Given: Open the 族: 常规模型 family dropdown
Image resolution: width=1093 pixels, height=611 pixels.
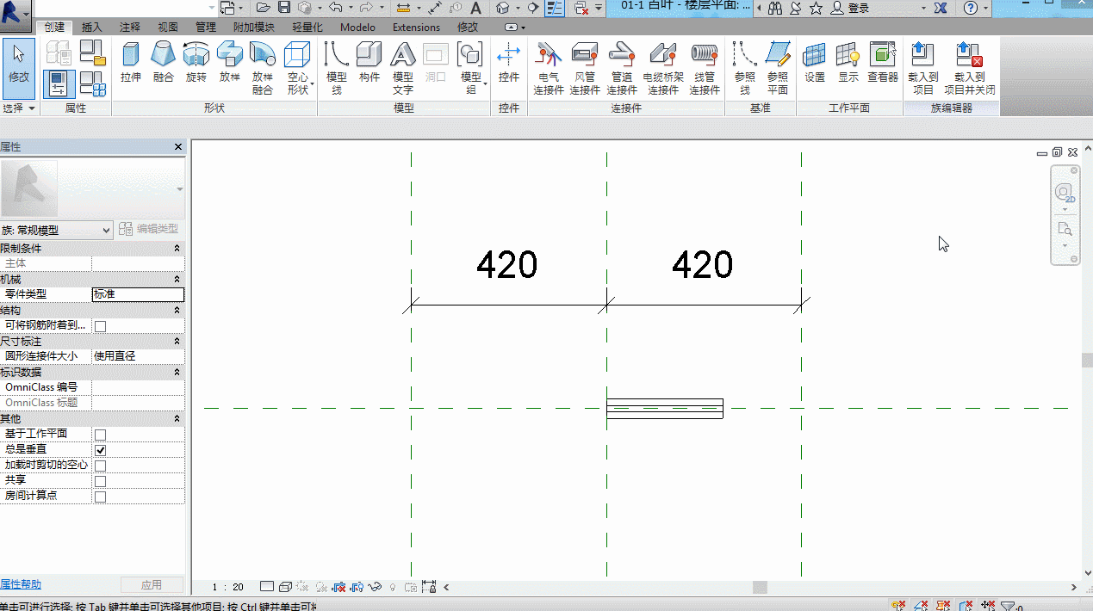Looking at the screenshot, I should click(57, 230).
